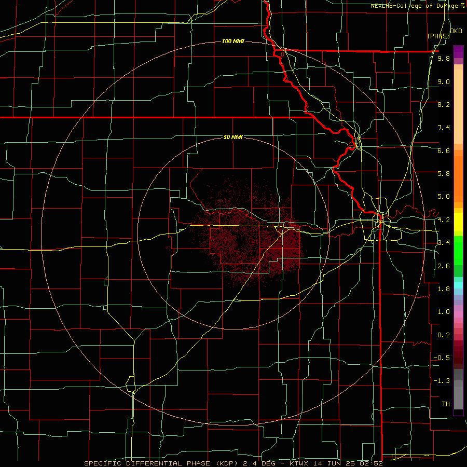Select the pink segment of the color bar

point(458,314)
